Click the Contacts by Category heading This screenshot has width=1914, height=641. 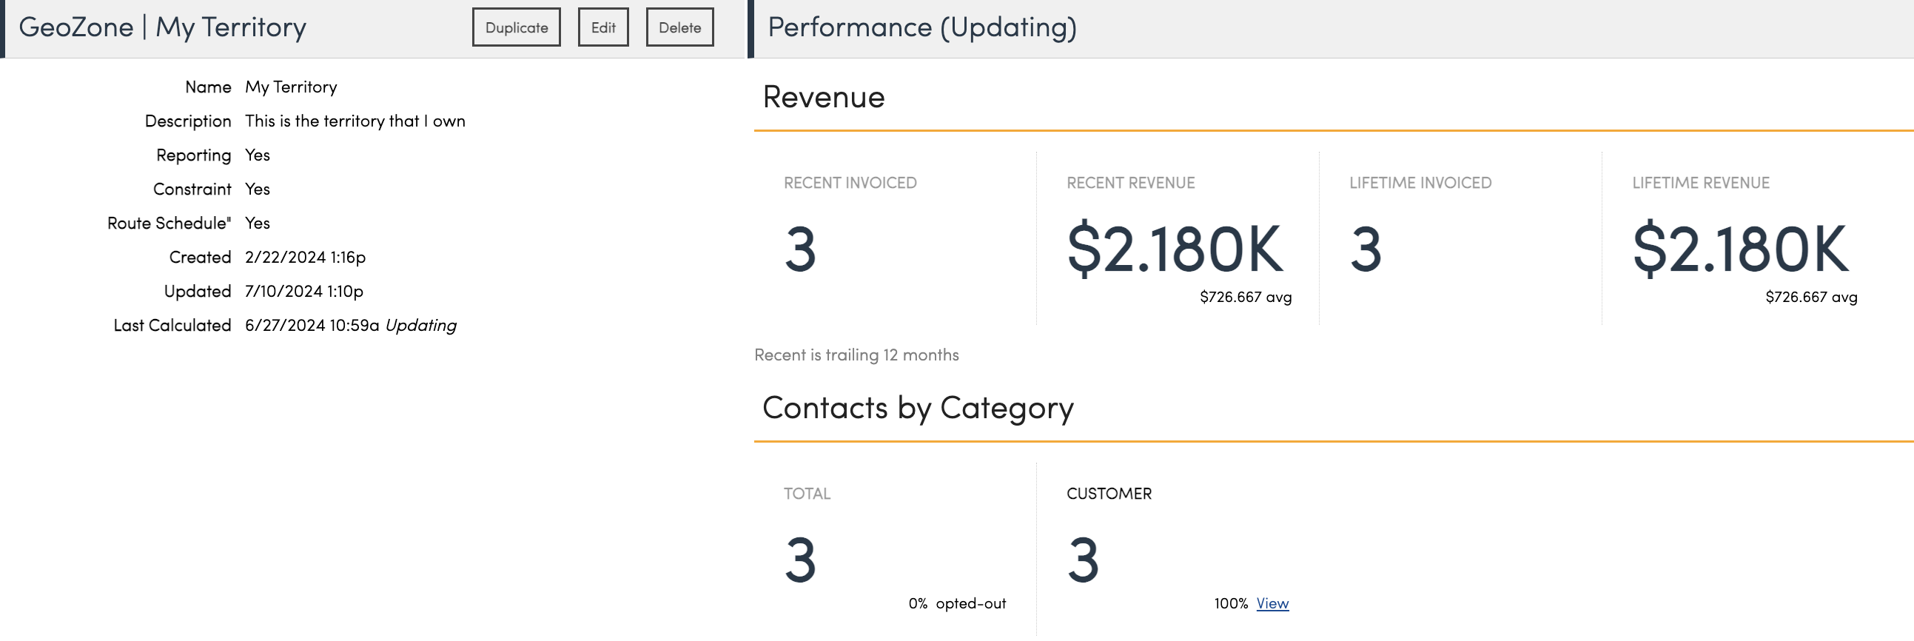[x=918, y=408]
